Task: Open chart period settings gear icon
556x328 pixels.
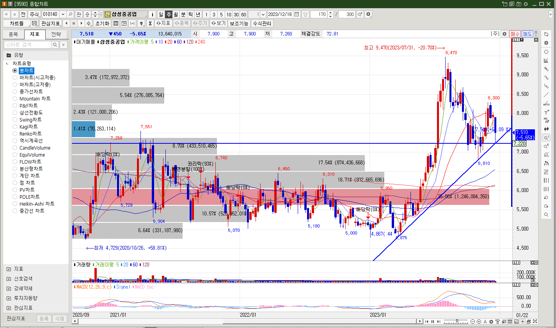Action: pyautogui.click(x=368, y=14)
